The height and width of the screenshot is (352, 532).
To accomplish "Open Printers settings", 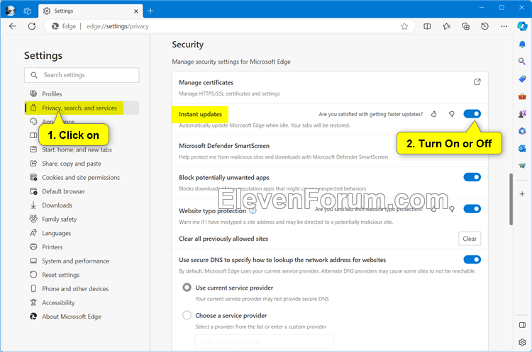I will click(82, 246).
